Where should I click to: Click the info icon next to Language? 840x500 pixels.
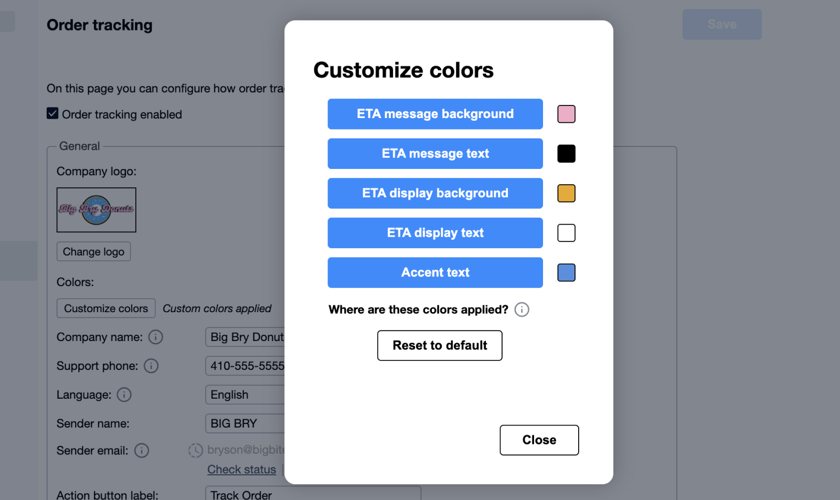124,395
